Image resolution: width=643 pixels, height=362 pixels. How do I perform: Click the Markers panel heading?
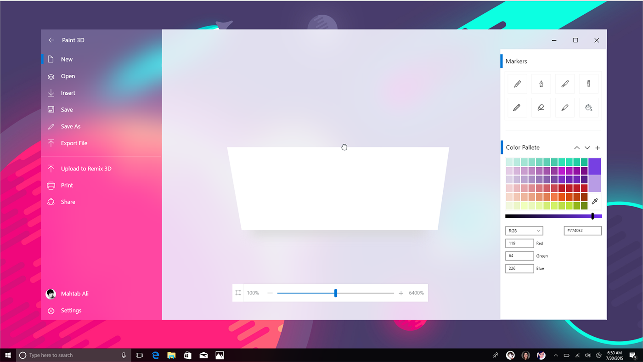pos(516,61)
